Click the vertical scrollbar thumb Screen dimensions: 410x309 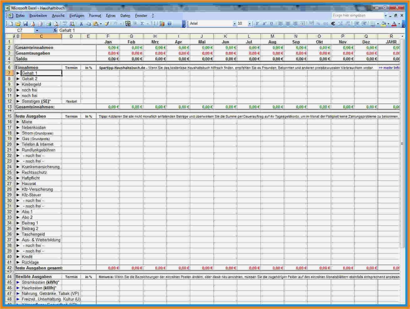click(x=402, y=144)
